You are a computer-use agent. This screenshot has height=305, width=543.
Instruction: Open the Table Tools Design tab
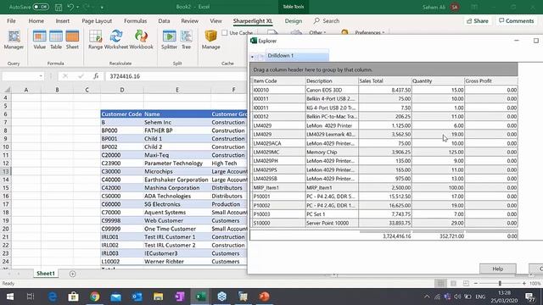pos(294,20)
